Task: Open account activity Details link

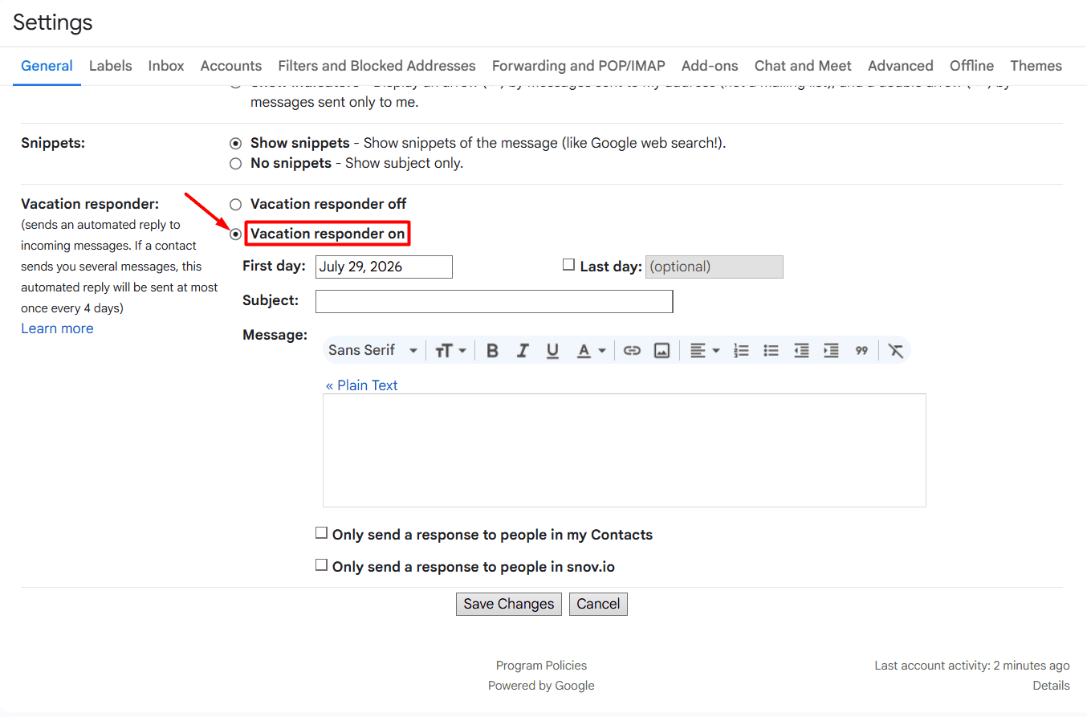Action: [x=1052, y=686]
